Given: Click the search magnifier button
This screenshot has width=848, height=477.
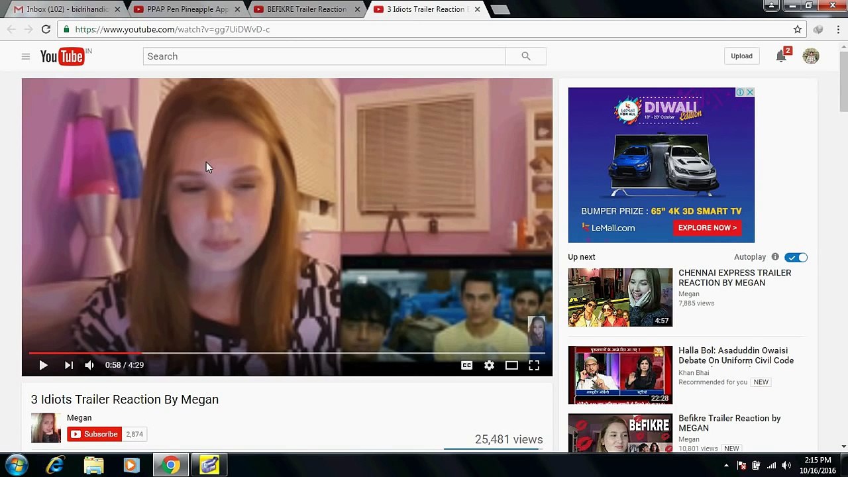Looking at the screenshot, I should point(526,56).
